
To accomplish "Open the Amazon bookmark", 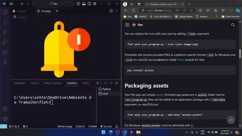I will (202, 17).
